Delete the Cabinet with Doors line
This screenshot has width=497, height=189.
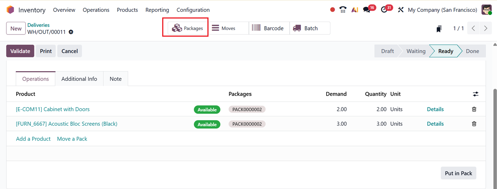point(474,109)
